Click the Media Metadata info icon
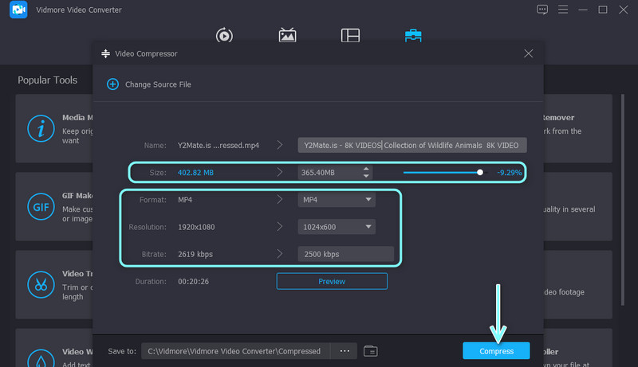 click(39, 128)
